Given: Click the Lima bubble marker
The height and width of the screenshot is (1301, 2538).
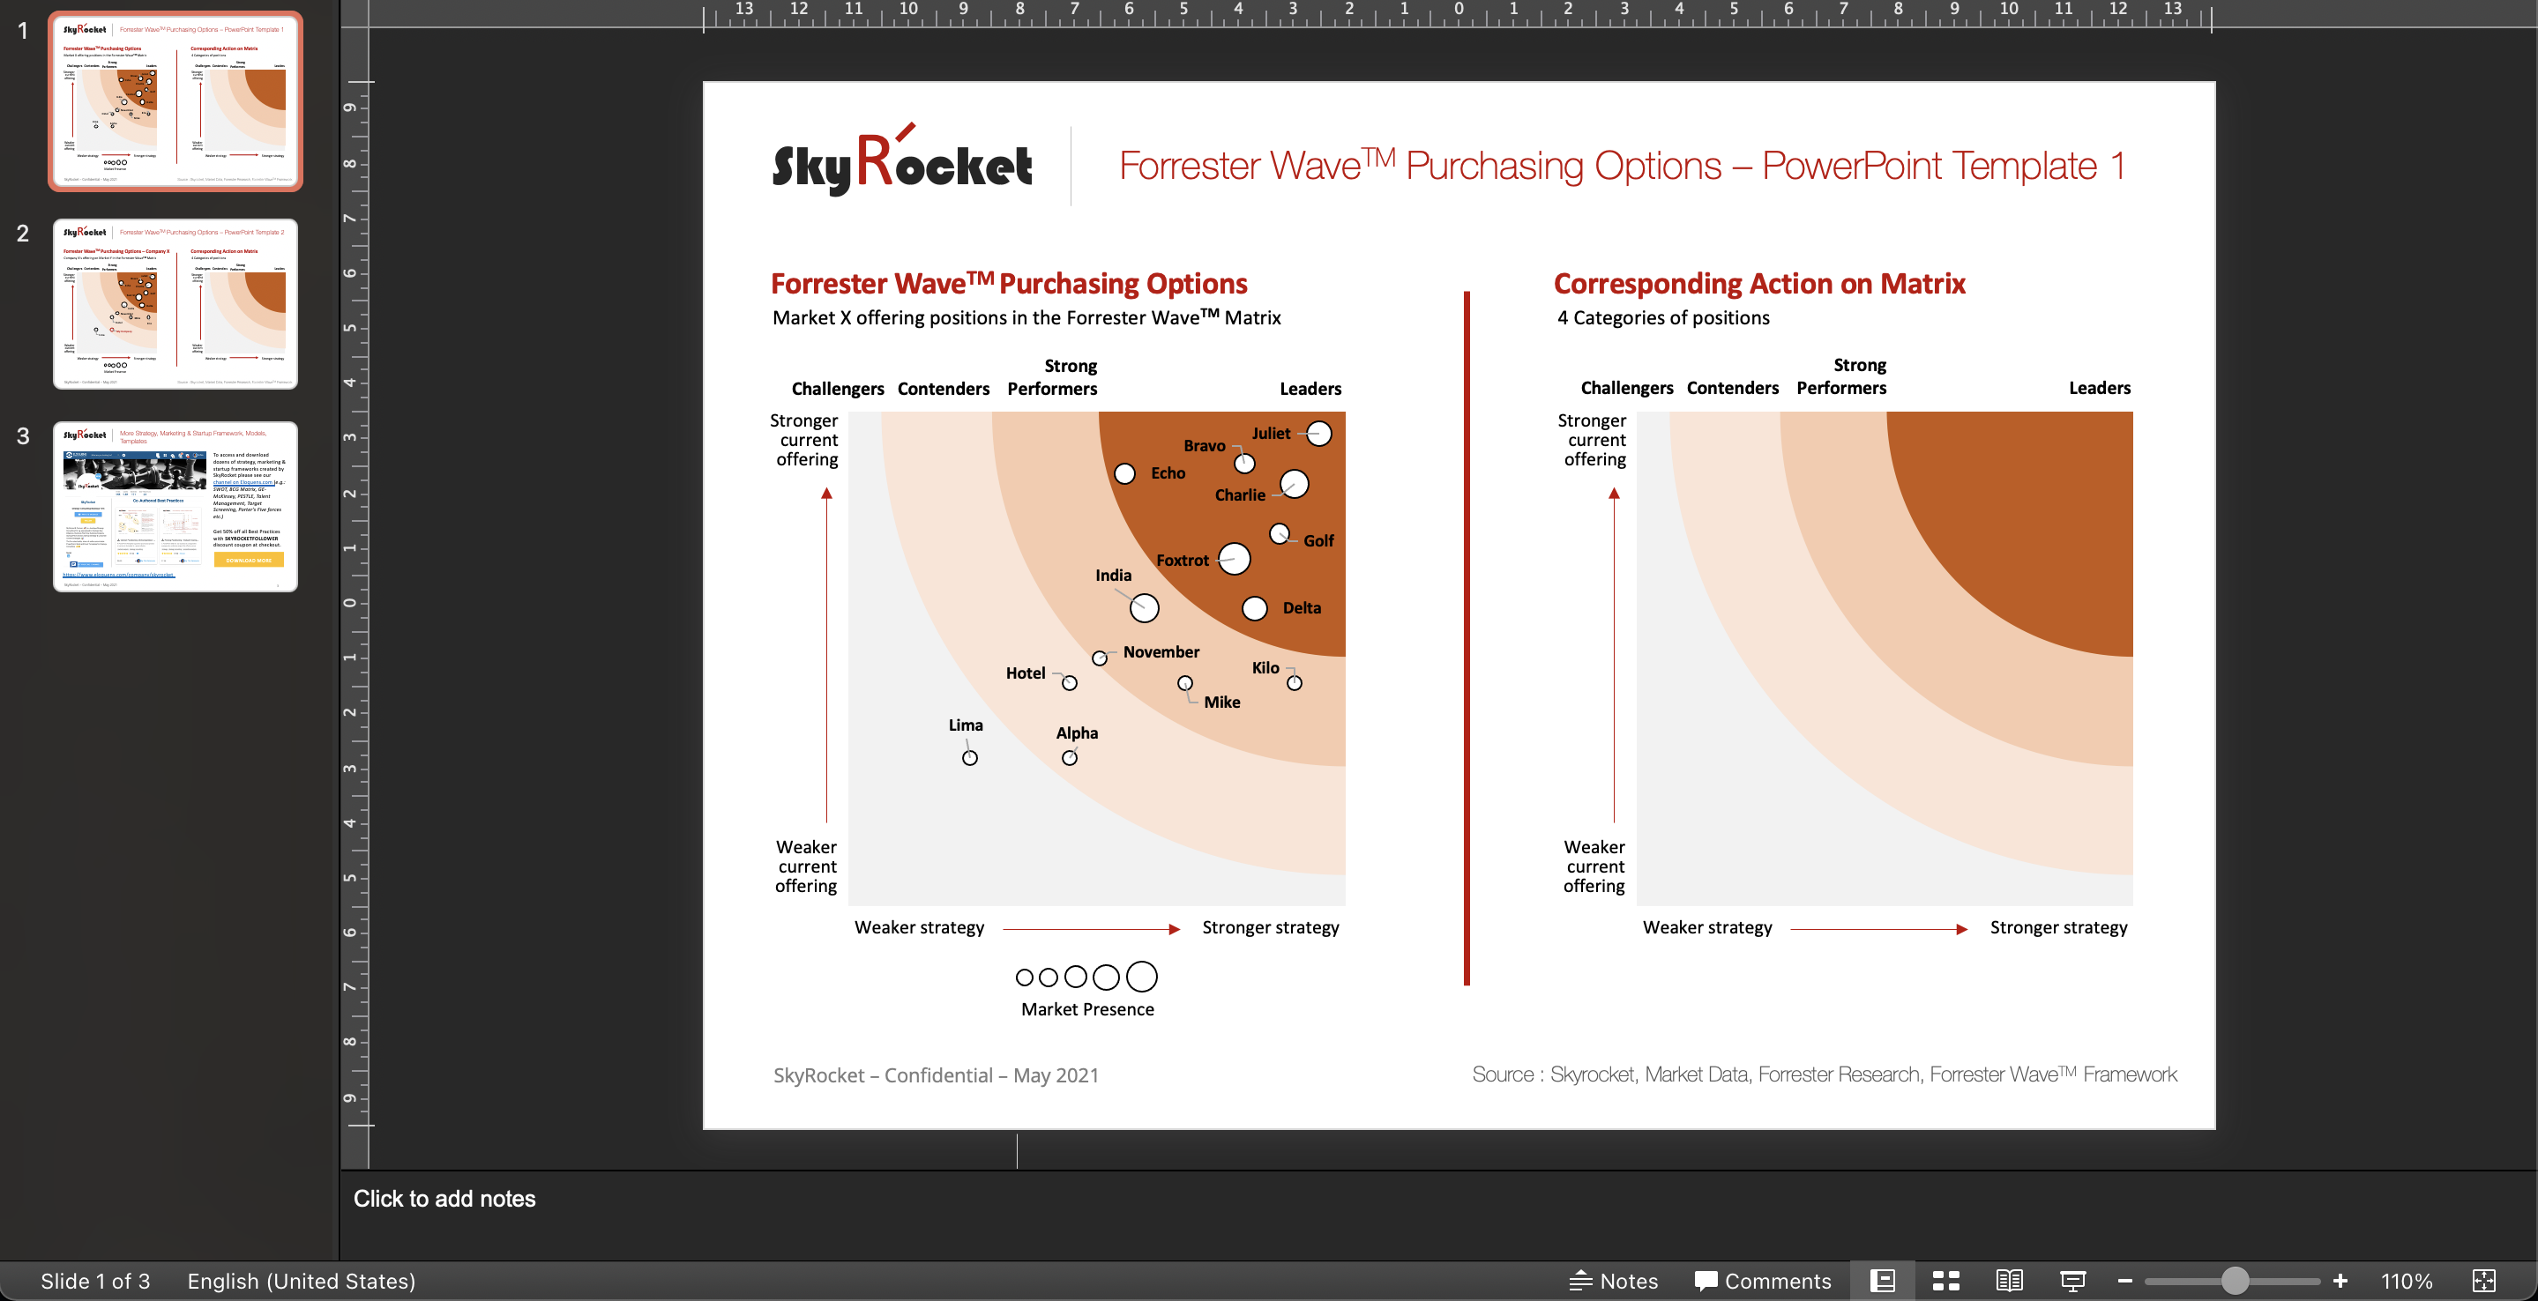Looking at the screenshot, I should [x=969, y=757].
